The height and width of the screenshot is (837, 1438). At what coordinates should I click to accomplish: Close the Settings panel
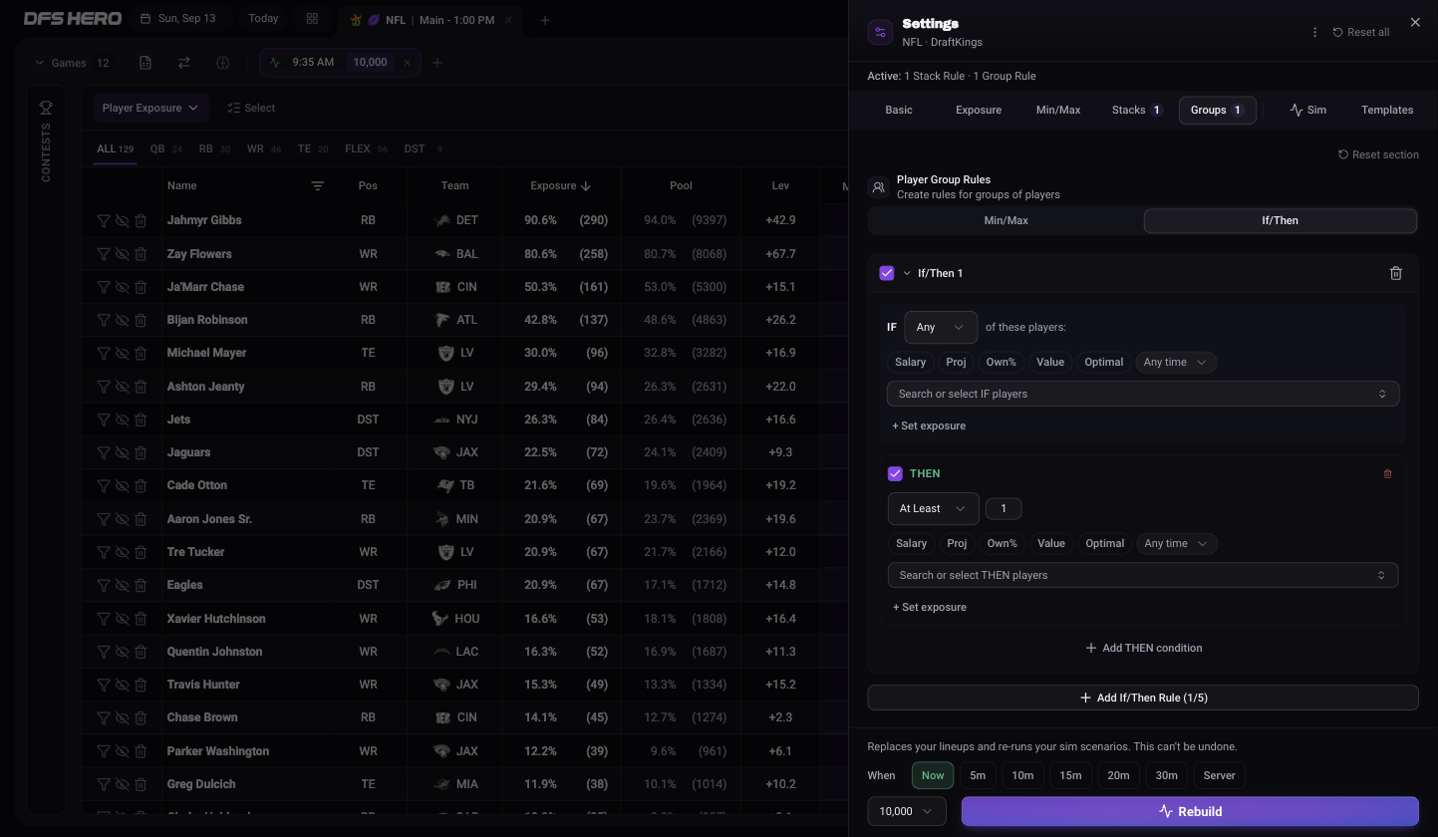[1415, 22]
